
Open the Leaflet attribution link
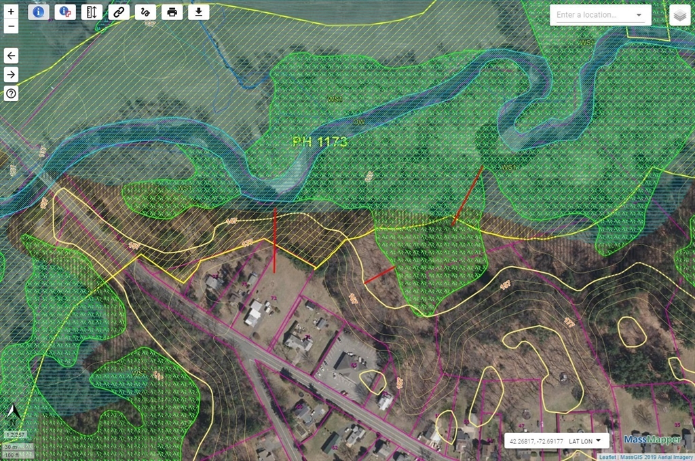coord(608,457)
